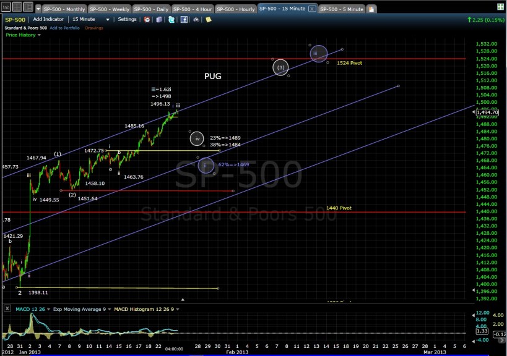
Task: Switch to SP-500 - 5 Minute tab
Action: click(342, 9)
